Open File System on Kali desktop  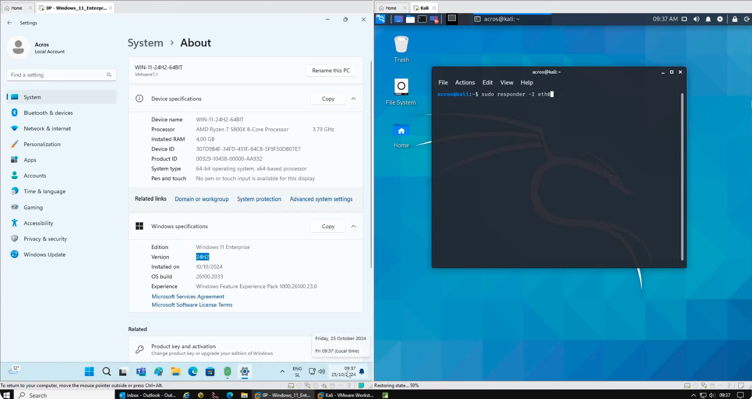pos(401,92)
